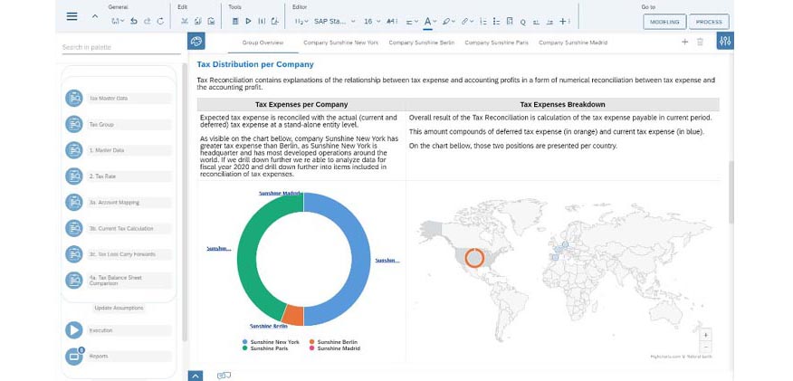
Task: Collapse the toolbar with the up chevron
Action: pyautogui.click(x=94, y=16)
